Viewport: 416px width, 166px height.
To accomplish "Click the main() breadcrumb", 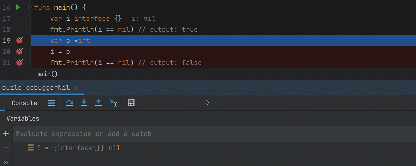I will (47, 74).
